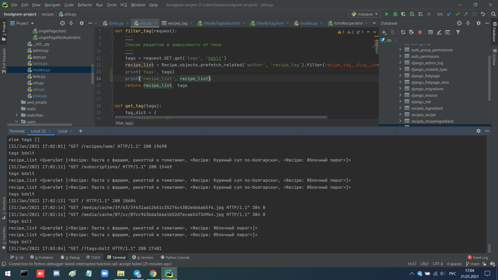Open Google Chrome from the taskbar
The width and height of the screenshot is (498, 280).
153,274
